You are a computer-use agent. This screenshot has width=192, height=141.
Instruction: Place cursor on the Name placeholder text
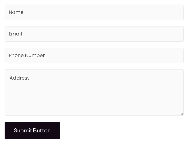click(16, 12)
